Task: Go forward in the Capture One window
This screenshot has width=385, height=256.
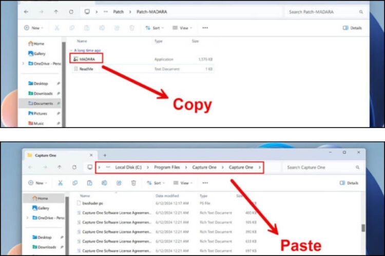Action: pos(45,167)
